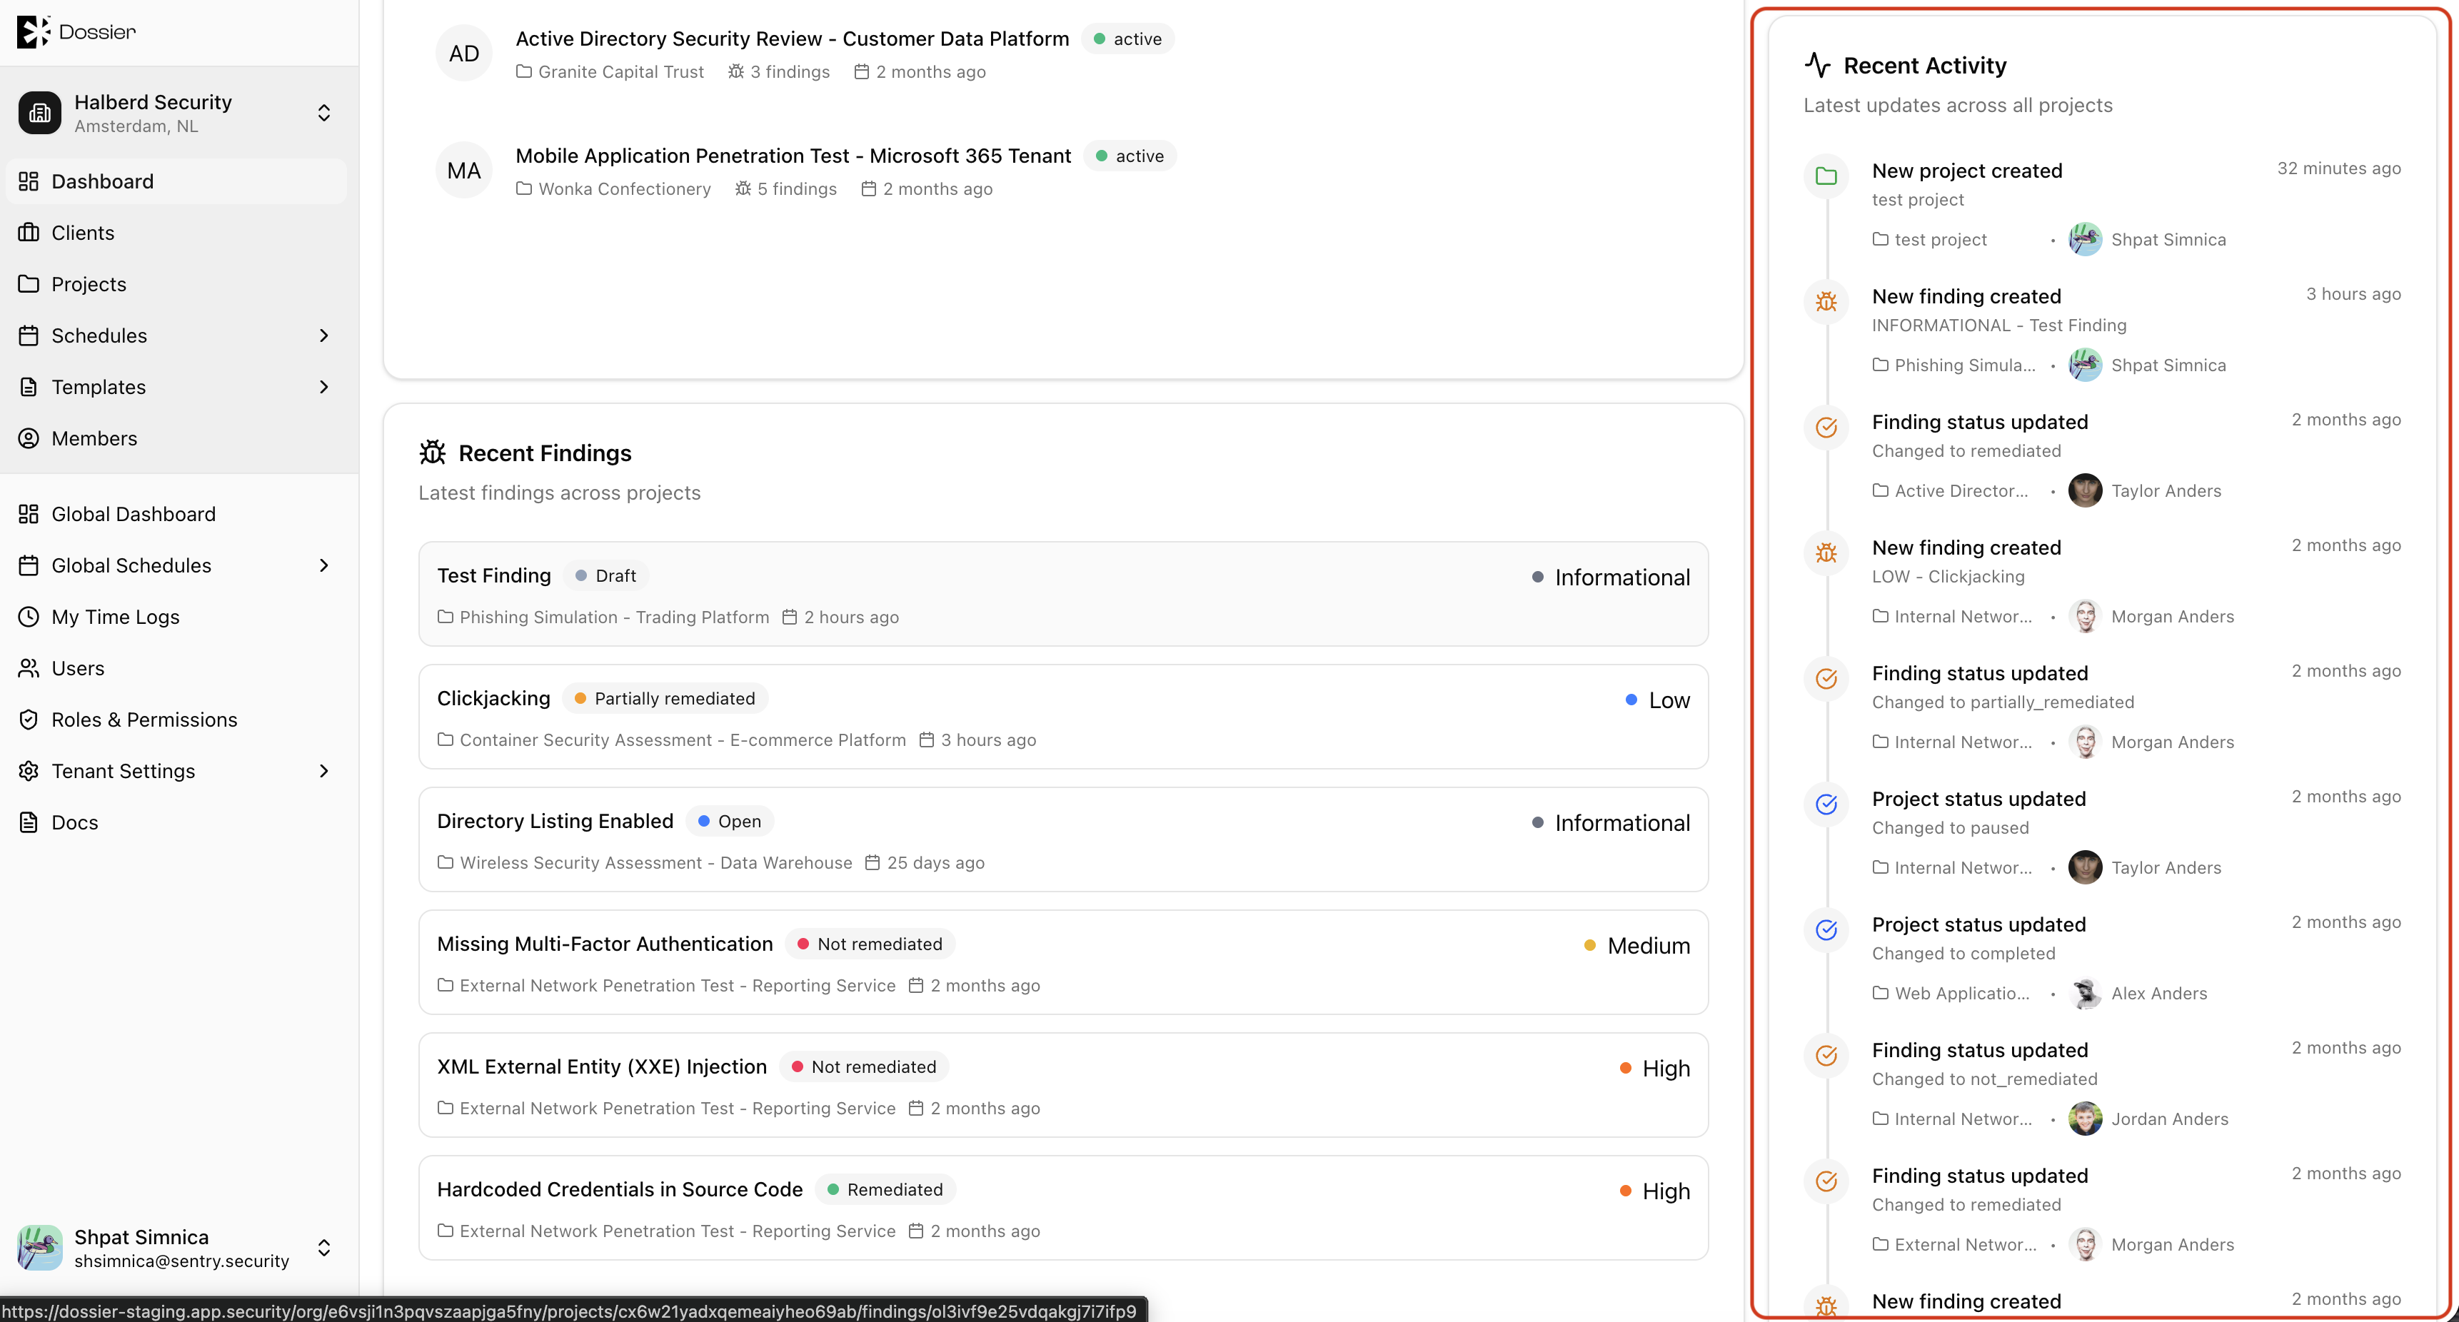
Task: Click the Recent Activity pulse icon
Action: pyautogui.click(x=1818, y=65)
